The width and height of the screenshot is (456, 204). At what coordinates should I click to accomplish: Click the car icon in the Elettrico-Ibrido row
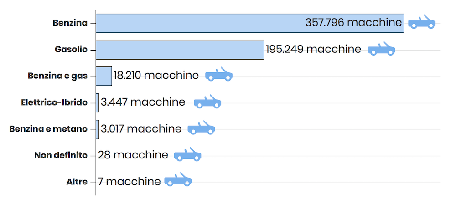coord(207,102)
